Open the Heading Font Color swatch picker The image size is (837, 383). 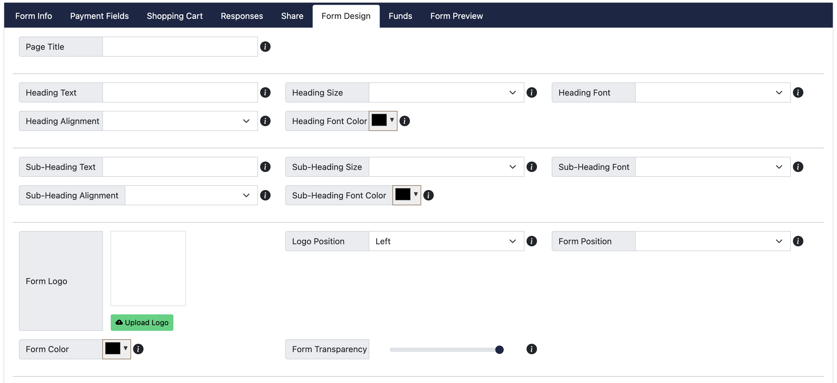pyautogui.click(x=382, y=120)
